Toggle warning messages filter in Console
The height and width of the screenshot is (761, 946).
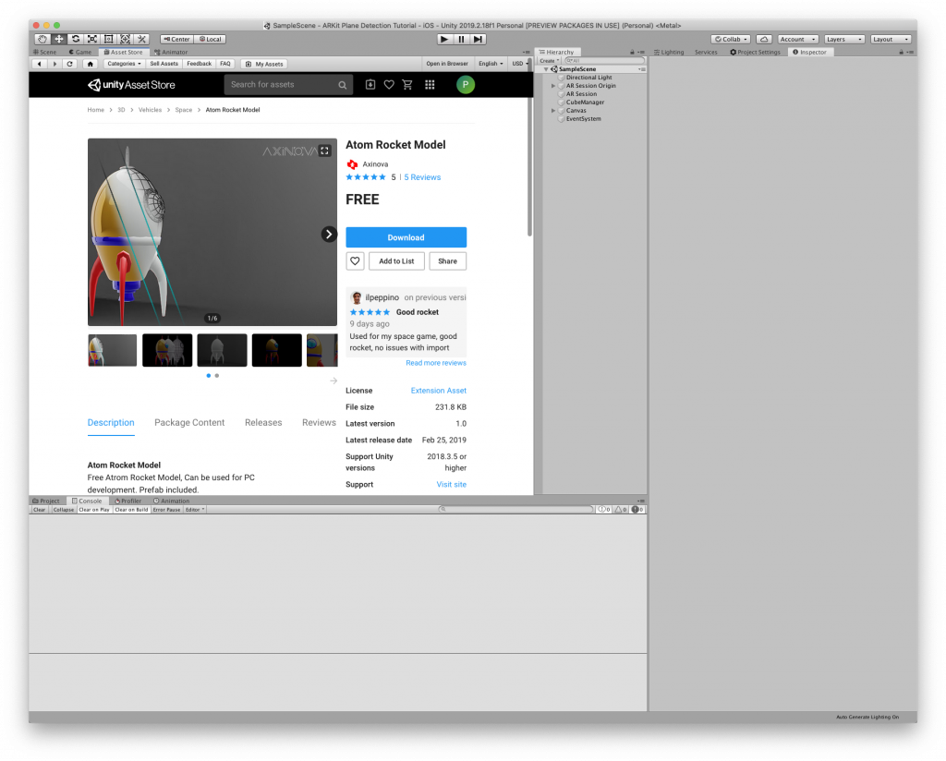point(620,510)
